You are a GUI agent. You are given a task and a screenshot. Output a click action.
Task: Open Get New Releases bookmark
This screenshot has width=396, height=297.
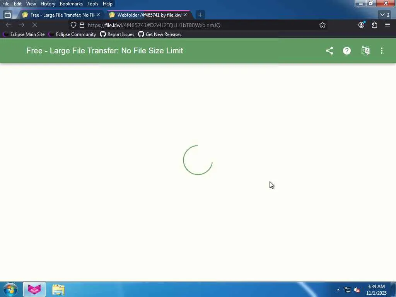[160, 34]
